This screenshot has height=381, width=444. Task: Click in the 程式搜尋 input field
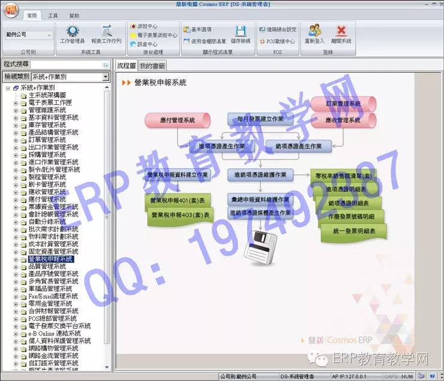click(65, 65)
